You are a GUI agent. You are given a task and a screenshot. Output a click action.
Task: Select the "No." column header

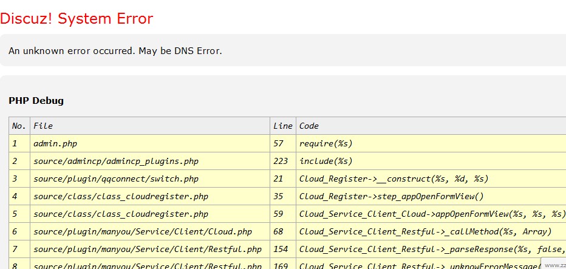point(19,126)
